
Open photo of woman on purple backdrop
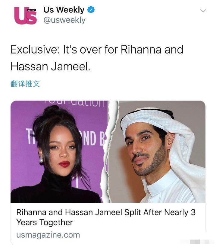point(59,152)
